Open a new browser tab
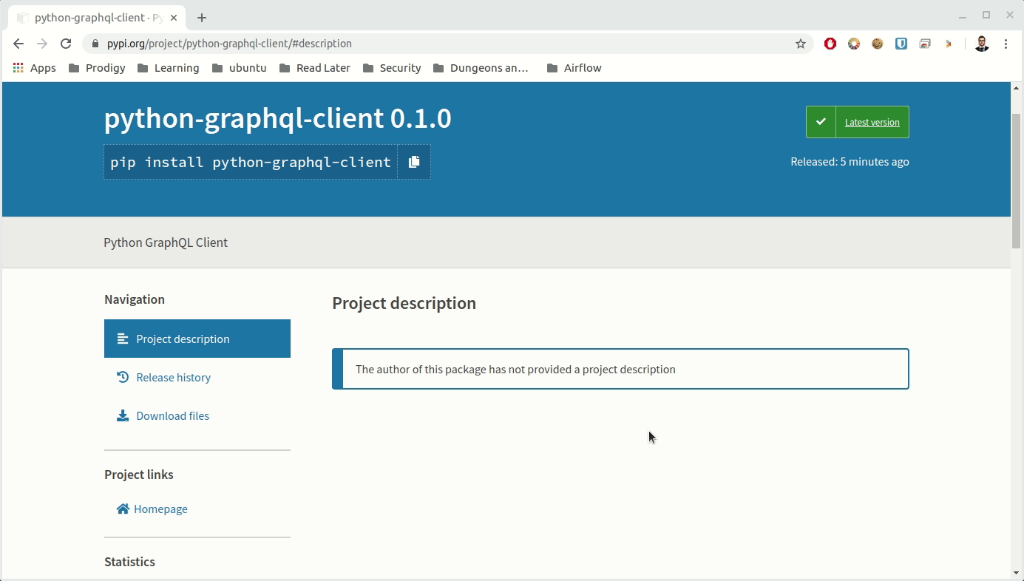This screenshot has width=1024, height=581. click(202, 18)
